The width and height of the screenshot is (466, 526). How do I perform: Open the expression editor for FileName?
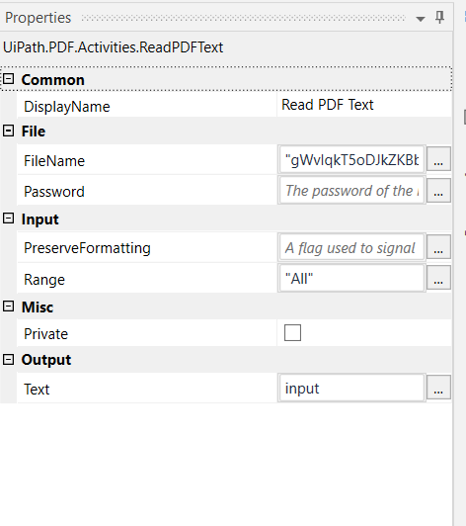pos(438,159)
